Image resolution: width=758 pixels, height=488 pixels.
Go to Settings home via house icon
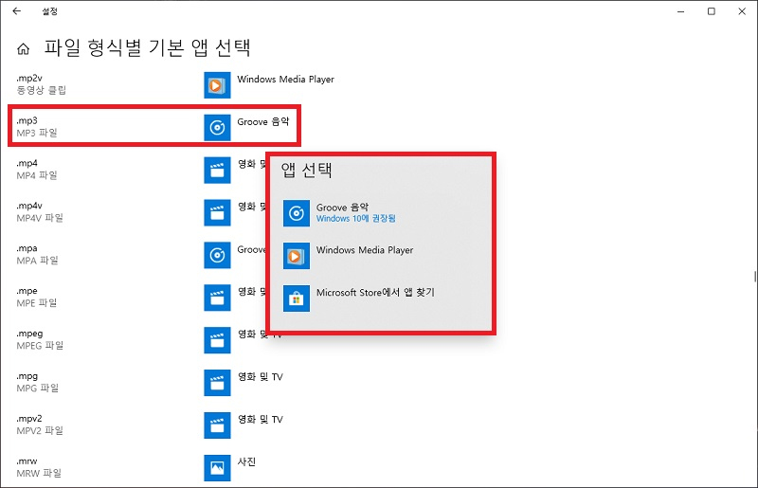click(23, 49)
